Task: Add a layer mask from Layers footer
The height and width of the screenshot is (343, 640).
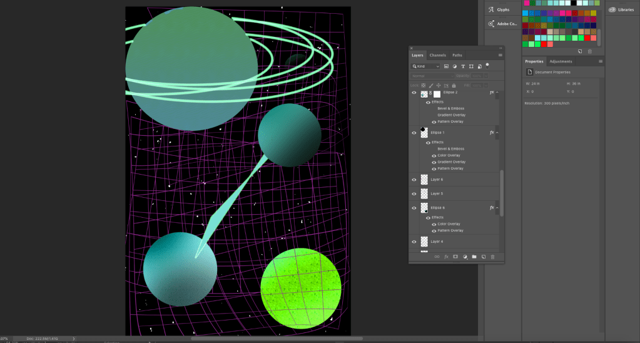Action: pyautogui.click(x=455, y=257)
